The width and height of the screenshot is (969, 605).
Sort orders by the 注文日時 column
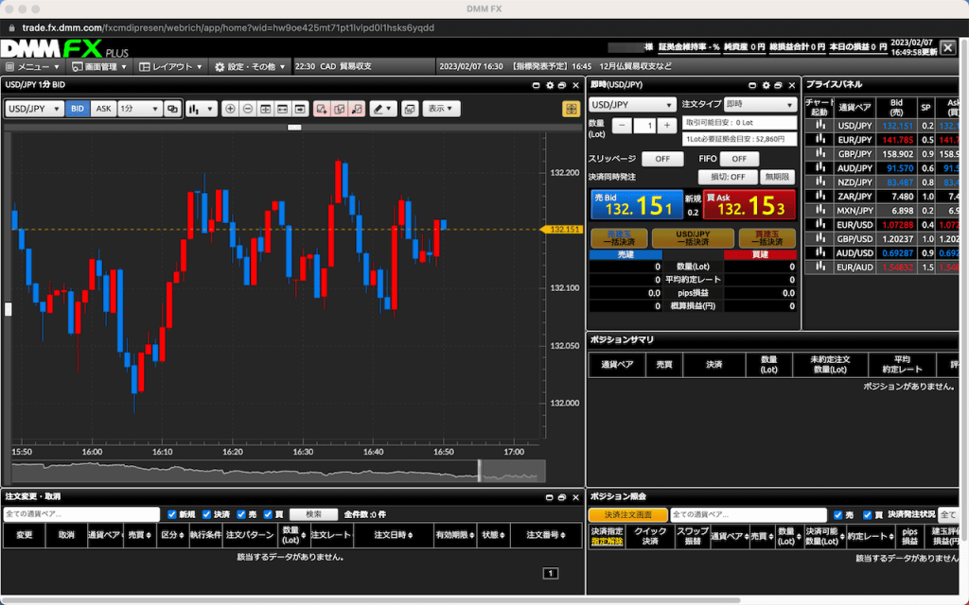[394, 535]
